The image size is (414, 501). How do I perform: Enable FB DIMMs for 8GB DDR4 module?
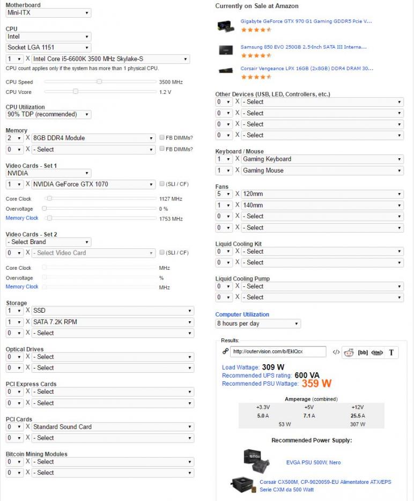tap(162, 138)
